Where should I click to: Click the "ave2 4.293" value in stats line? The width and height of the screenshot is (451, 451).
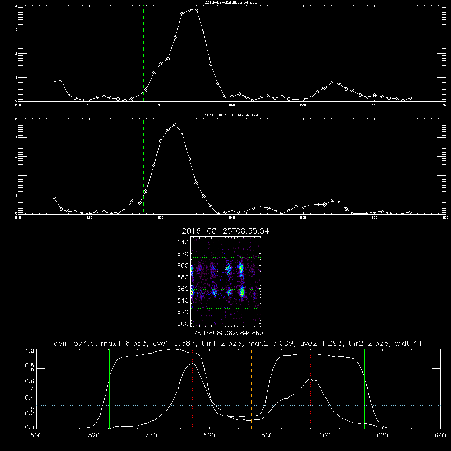320,343
